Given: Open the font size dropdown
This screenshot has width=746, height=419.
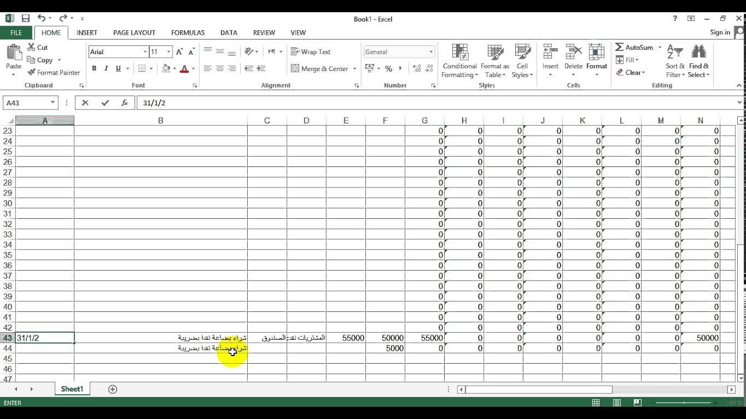Looking at the screenshot, I should point(169,52).
